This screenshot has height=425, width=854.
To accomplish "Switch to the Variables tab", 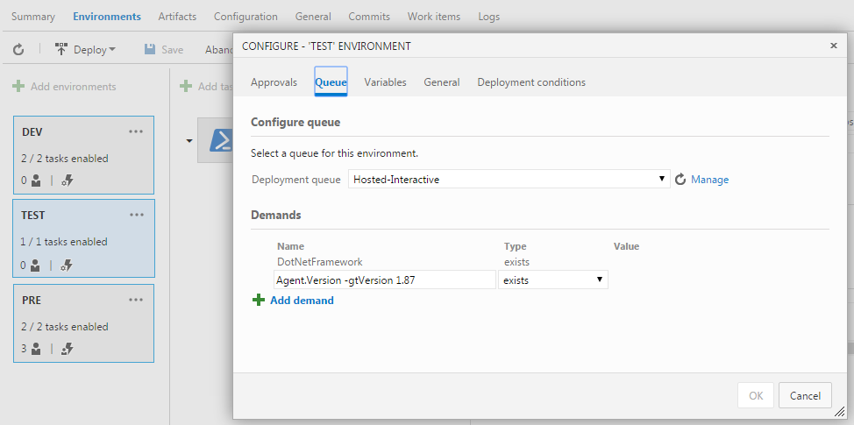I will [385, 82].
